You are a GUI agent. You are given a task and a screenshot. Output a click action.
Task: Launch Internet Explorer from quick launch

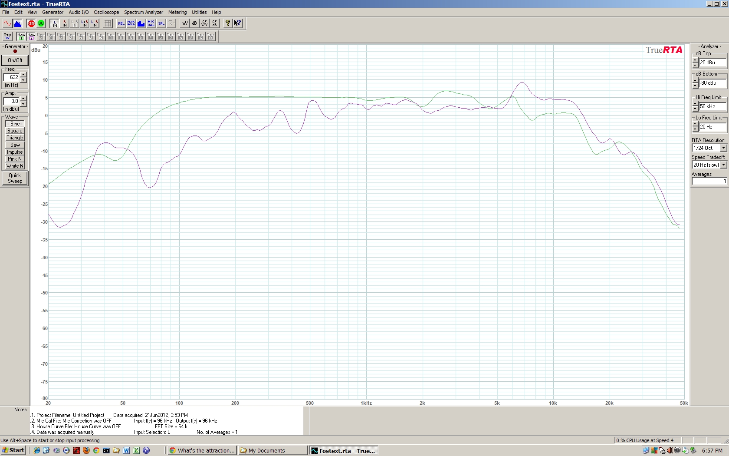point(36,450)
